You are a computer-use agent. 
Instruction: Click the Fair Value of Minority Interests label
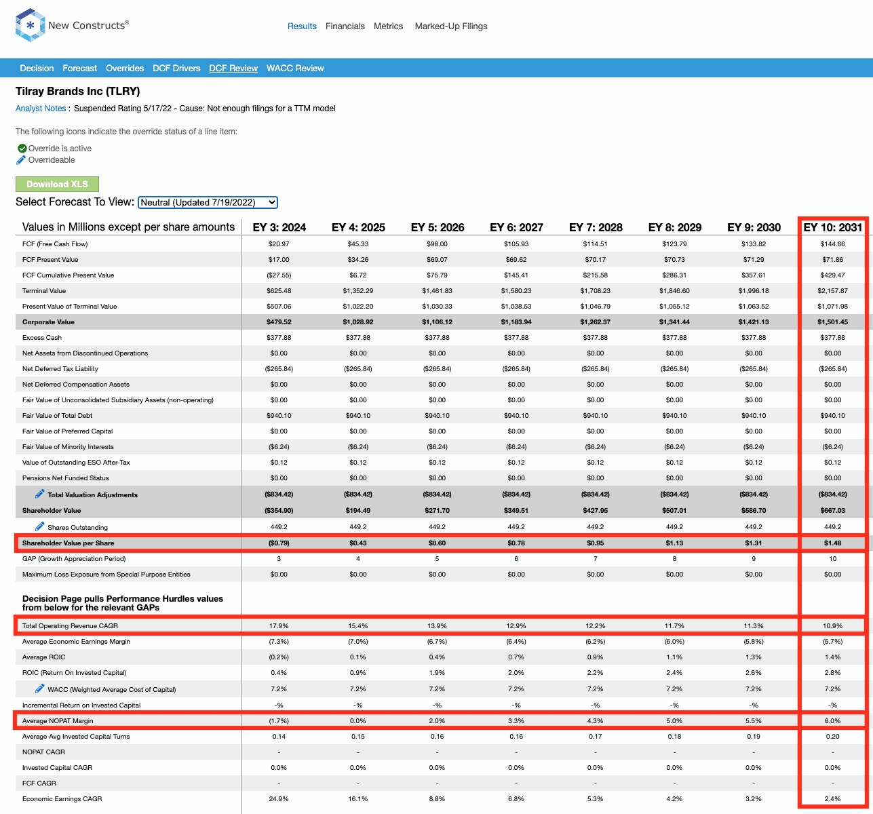coord(68,447)
